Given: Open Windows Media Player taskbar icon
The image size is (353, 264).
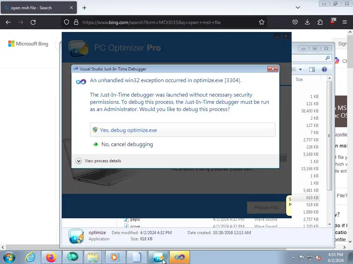Looking at the screenshot, I should [x=115, y=257].
